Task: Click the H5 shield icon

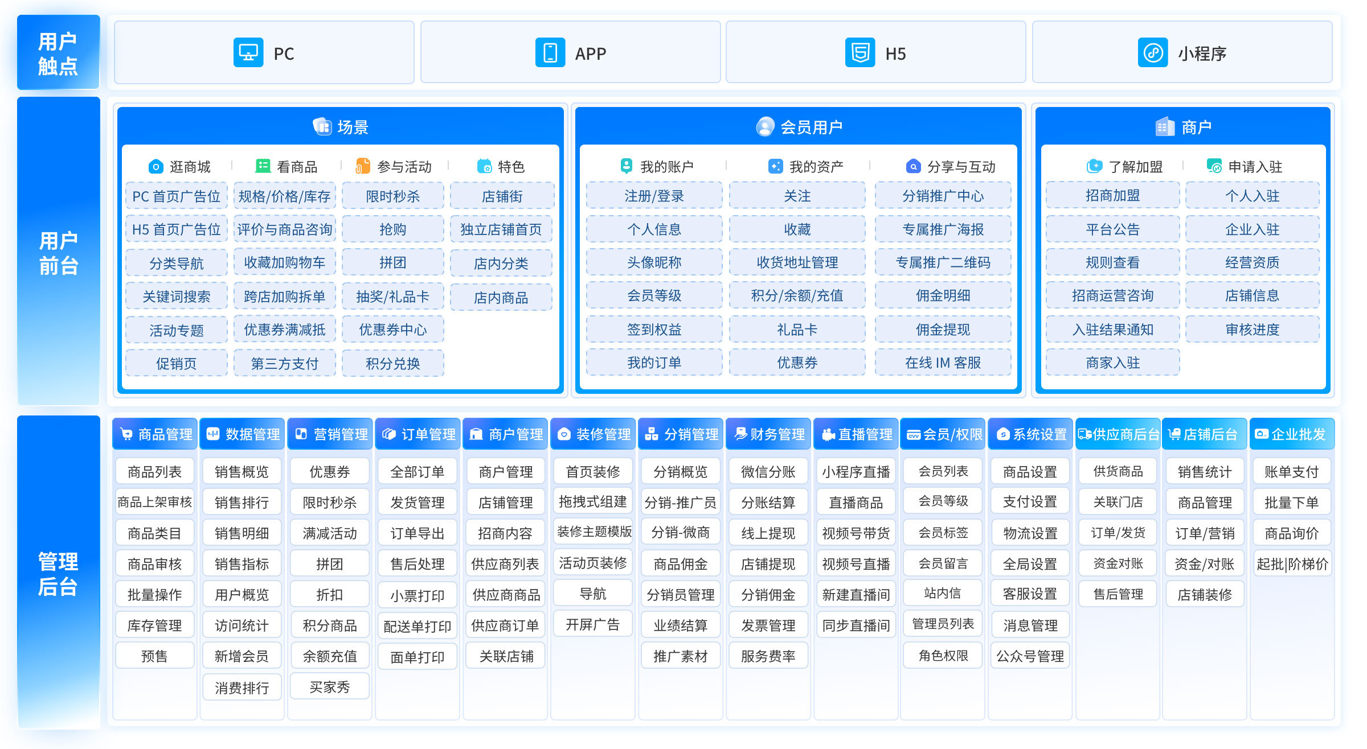Action: pos(860,53)
